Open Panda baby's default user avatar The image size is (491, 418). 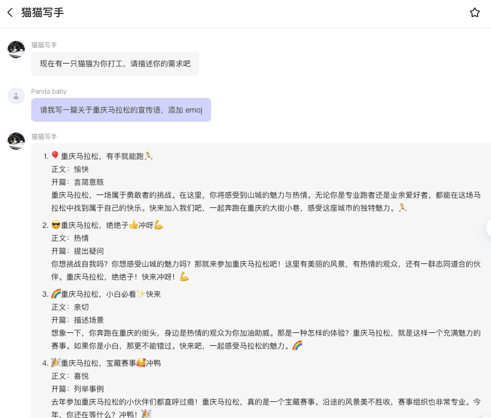16,96
